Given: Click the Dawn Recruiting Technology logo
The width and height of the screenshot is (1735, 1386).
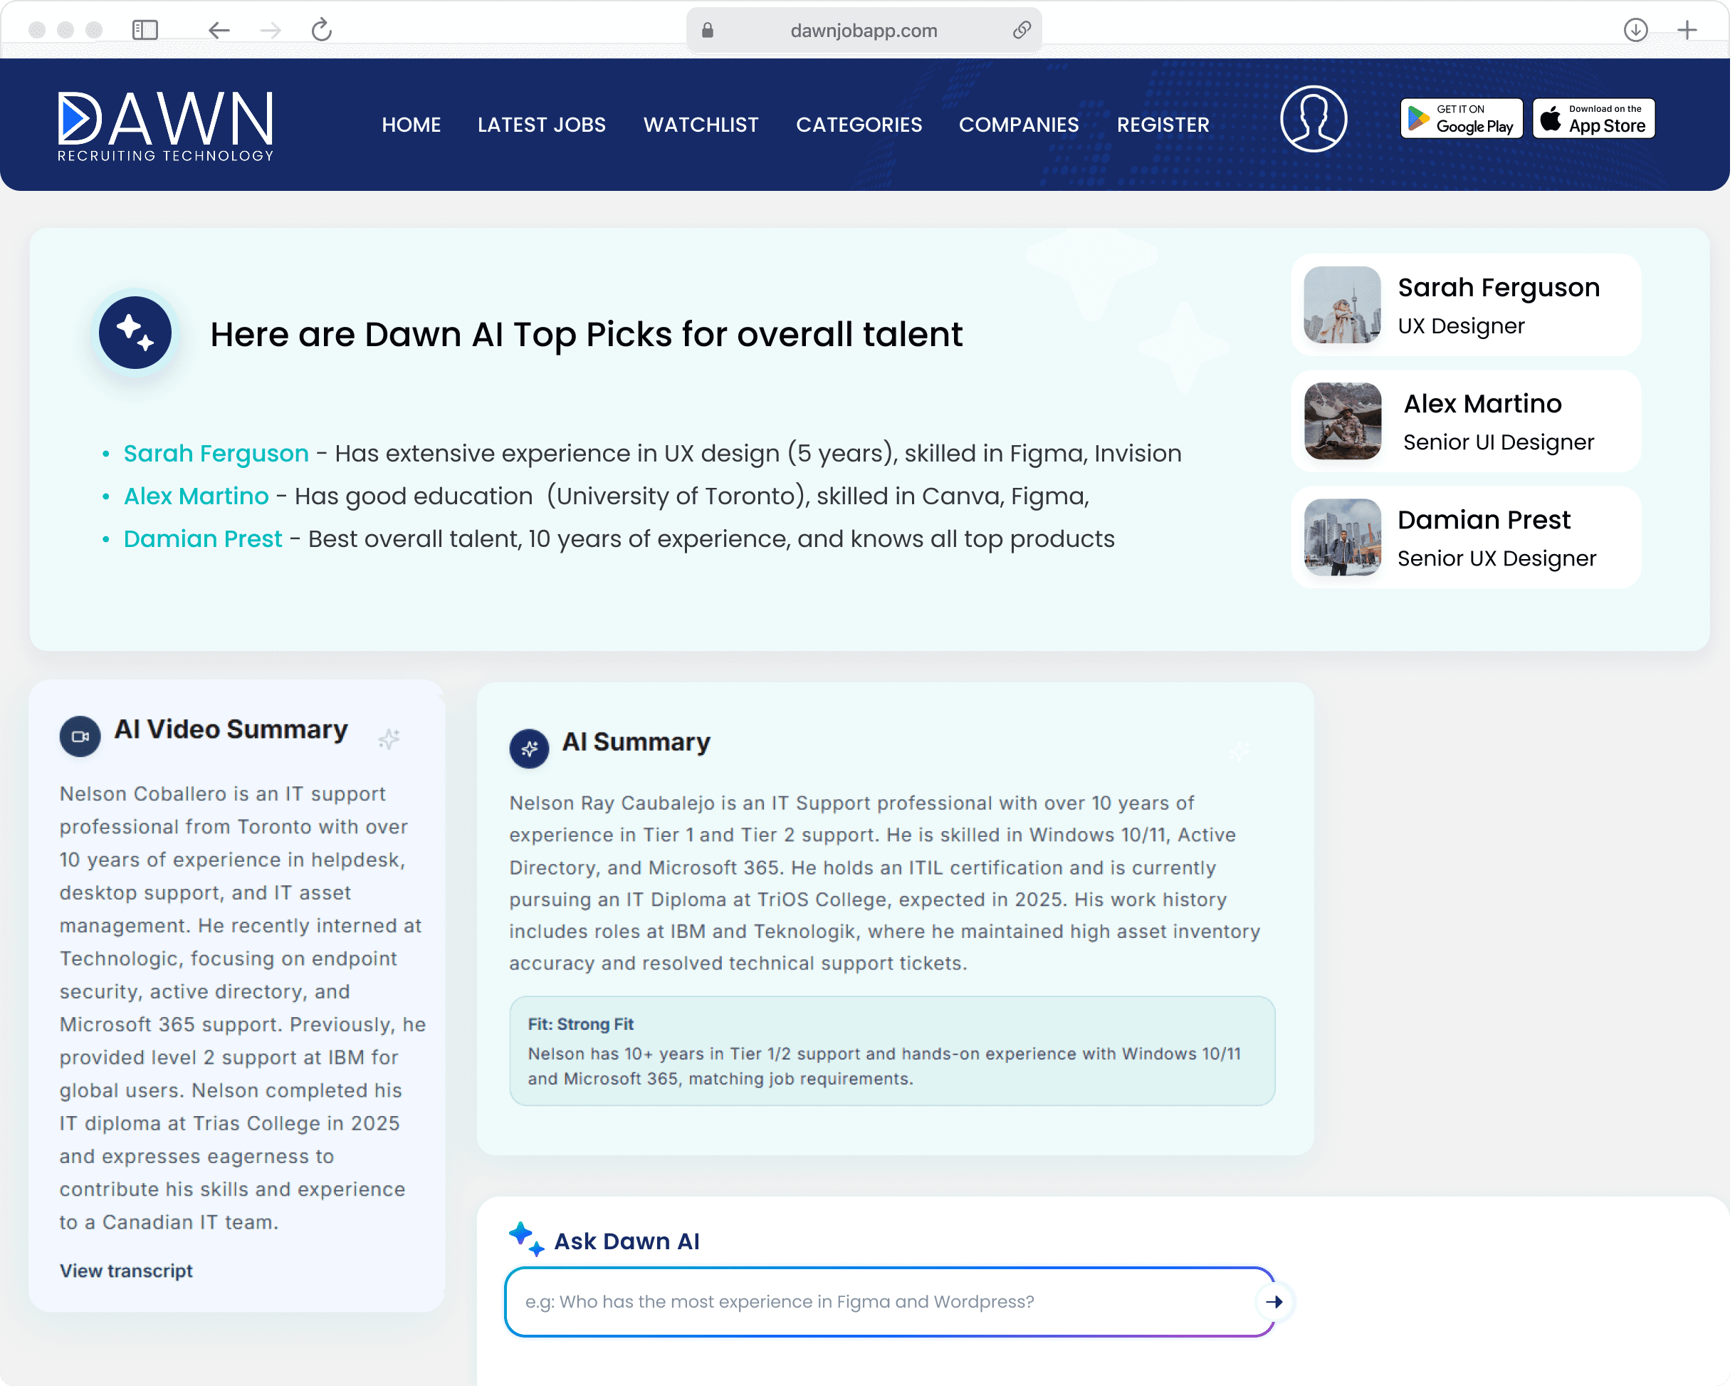Looking at the screenshot, I should [164, 124].
